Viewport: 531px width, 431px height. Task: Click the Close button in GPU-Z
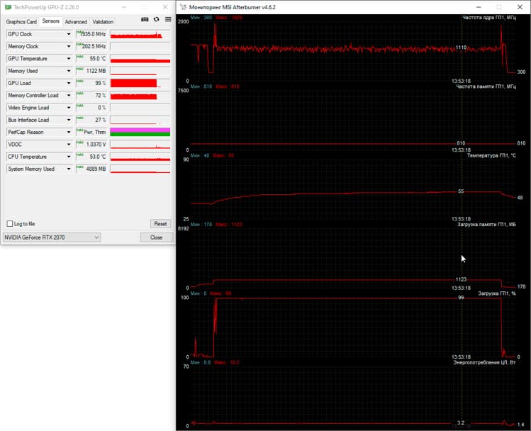coord(157,237)
